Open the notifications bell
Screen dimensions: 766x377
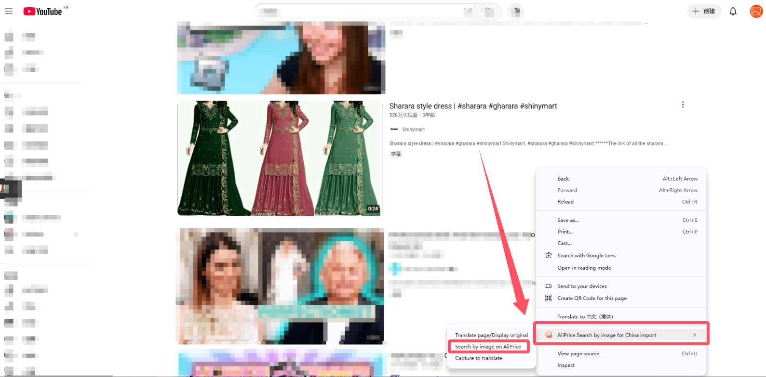[x=733, y=11]
